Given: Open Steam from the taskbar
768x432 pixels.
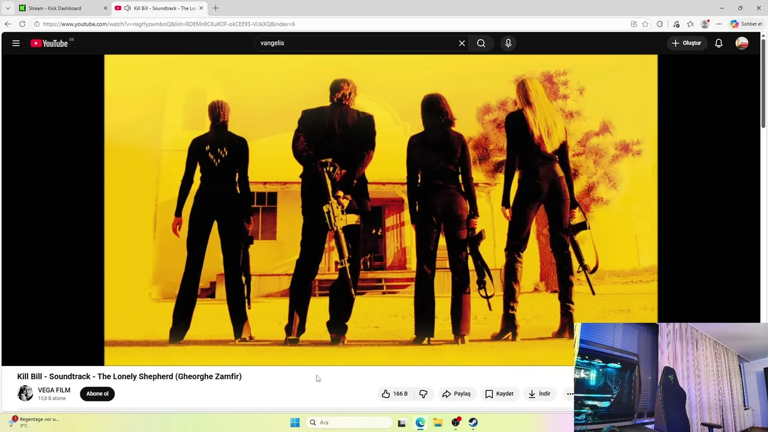Looking at the screenshot, I should coord(473,422).
